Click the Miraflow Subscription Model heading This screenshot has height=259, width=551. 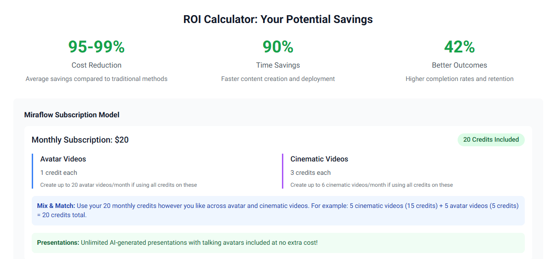pos(72,115)
